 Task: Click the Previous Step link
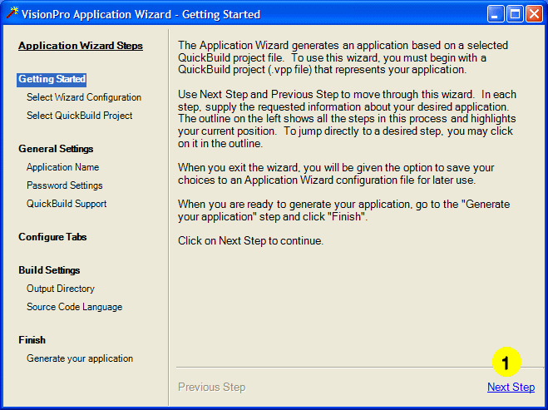pyautogui.click(x=211, y=387)
